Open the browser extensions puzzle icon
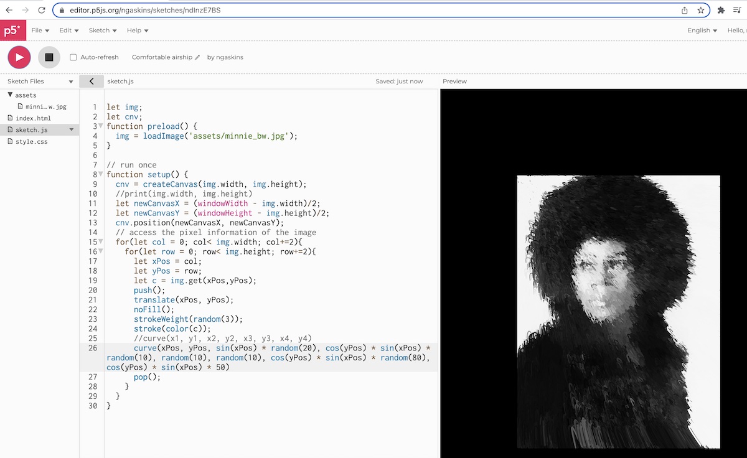The image size is (747, 458). click(721, 10)
